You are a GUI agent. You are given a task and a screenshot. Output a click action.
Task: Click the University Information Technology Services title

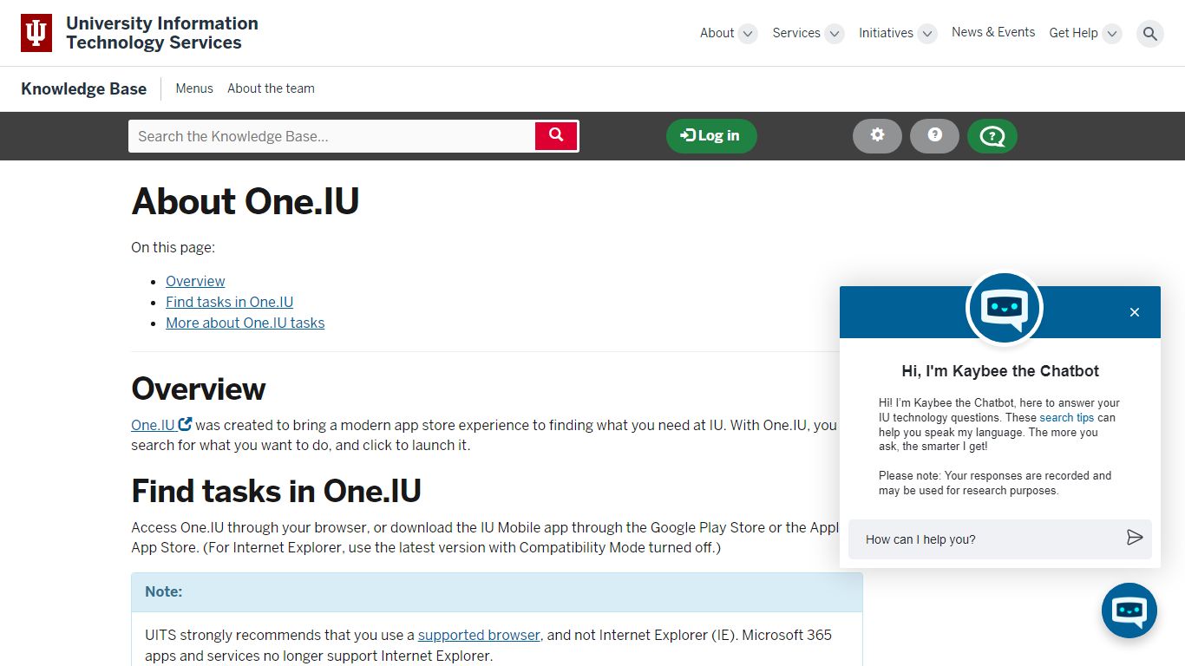click(162, 33)
